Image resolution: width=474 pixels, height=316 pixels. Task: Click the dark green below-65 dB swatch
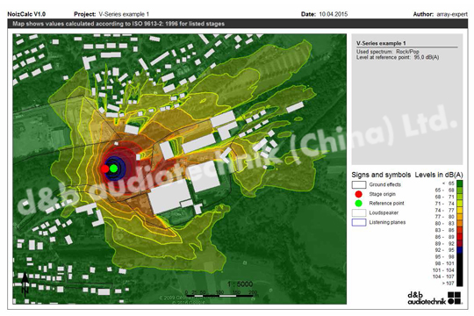tap(459, 183)
